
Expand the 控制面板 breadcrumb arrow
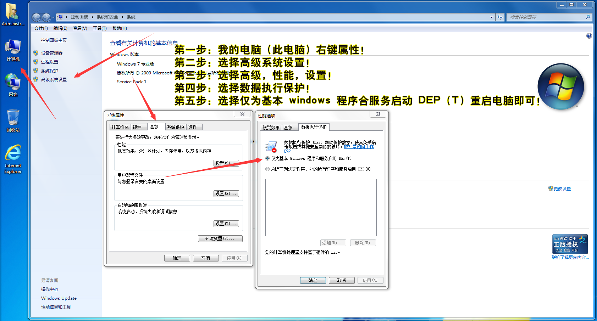click(x=92, y=17)
